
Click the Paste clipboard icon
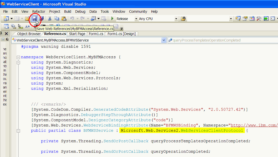click(64, 19)
